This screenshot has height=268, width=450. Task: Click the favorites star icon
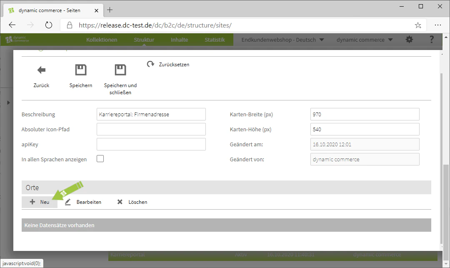(x=418, y=25)
